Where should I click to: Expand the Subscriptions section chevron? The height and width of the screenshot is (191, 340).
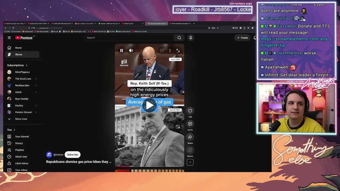point(26,65)
